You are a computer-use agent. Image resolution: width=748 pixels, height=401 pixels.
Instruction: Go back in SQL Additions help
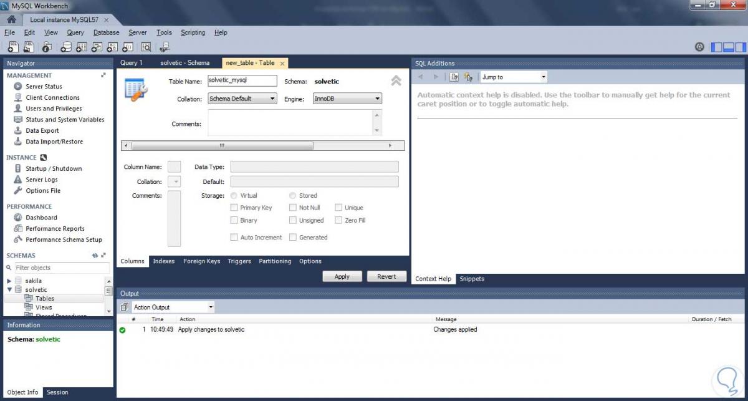421,77
